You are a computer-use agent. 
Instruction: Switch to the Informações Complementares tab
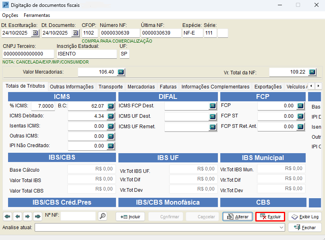215,86
